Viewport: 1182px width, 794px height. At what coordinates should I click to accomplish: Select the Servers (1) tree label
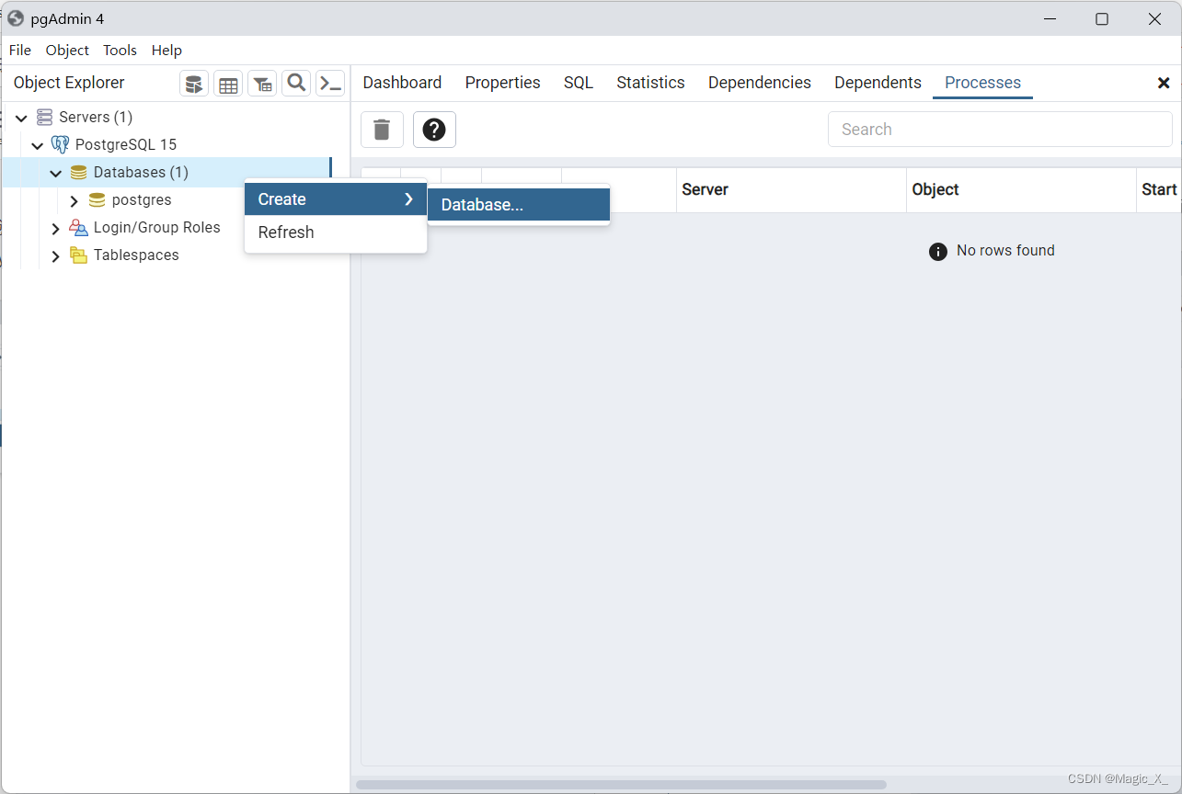[x=96, y=118]
